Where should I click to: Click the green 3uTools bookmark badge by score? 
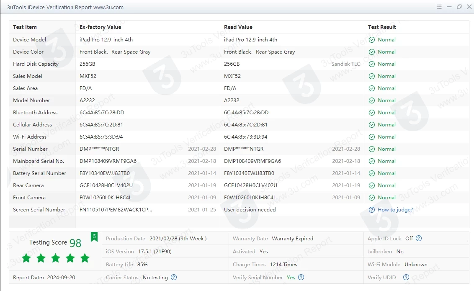[94, 237]
